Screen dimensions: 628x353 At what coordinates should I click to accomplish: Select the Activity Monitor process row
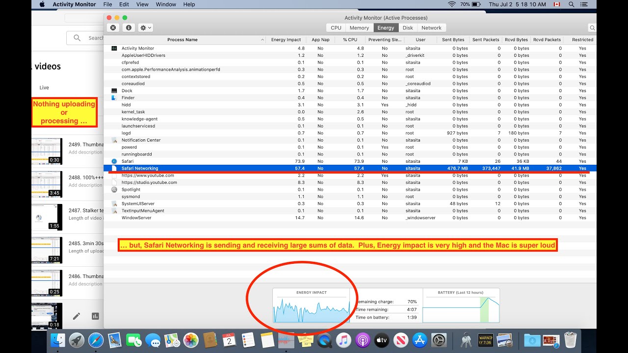(x=350, y=49)
